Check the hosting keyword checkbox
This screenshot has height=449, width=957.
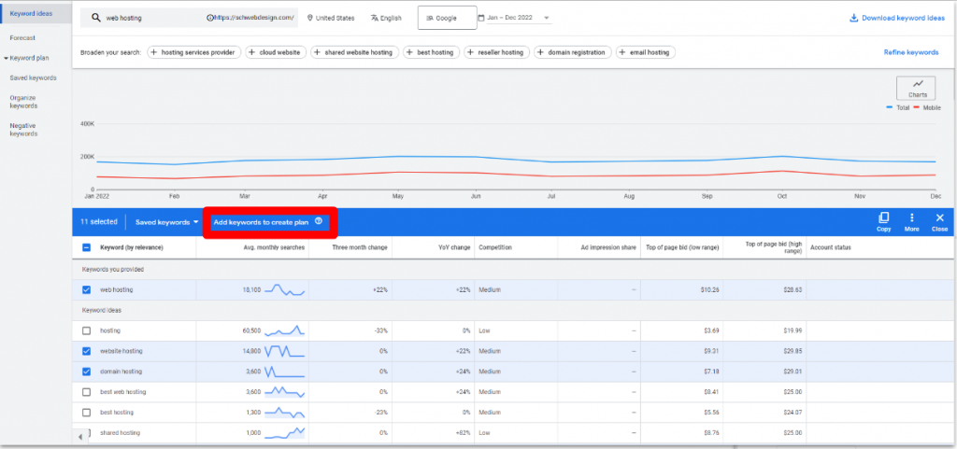87,330
